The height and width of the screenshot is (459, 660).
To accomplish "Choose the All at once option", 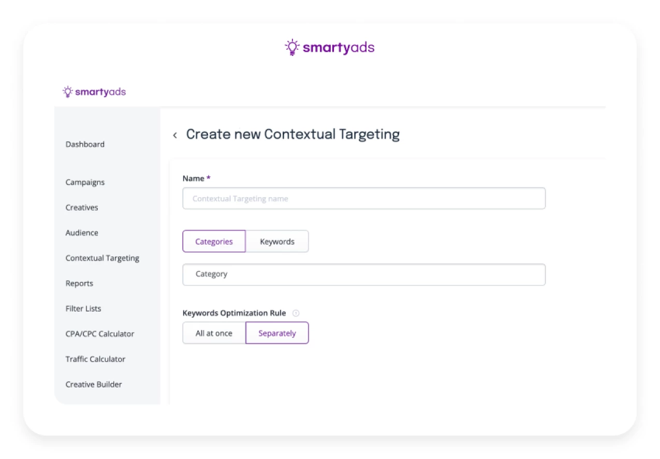I will coord(214,333).
